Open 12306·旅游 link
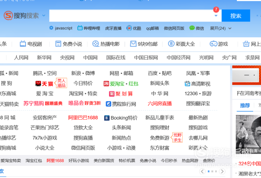The width and height of the screenshot is (261, 178). coord(198,94)
